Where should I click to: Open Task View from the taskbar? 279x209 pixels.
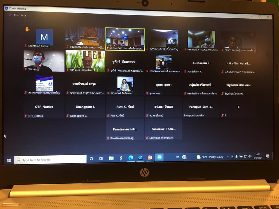(x=101, y=158)
